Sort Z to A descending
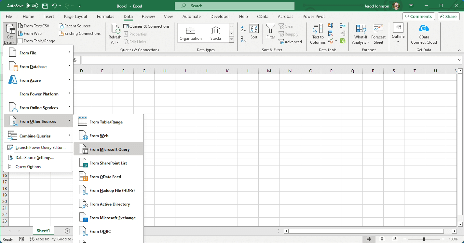 (x=244, y=39)
